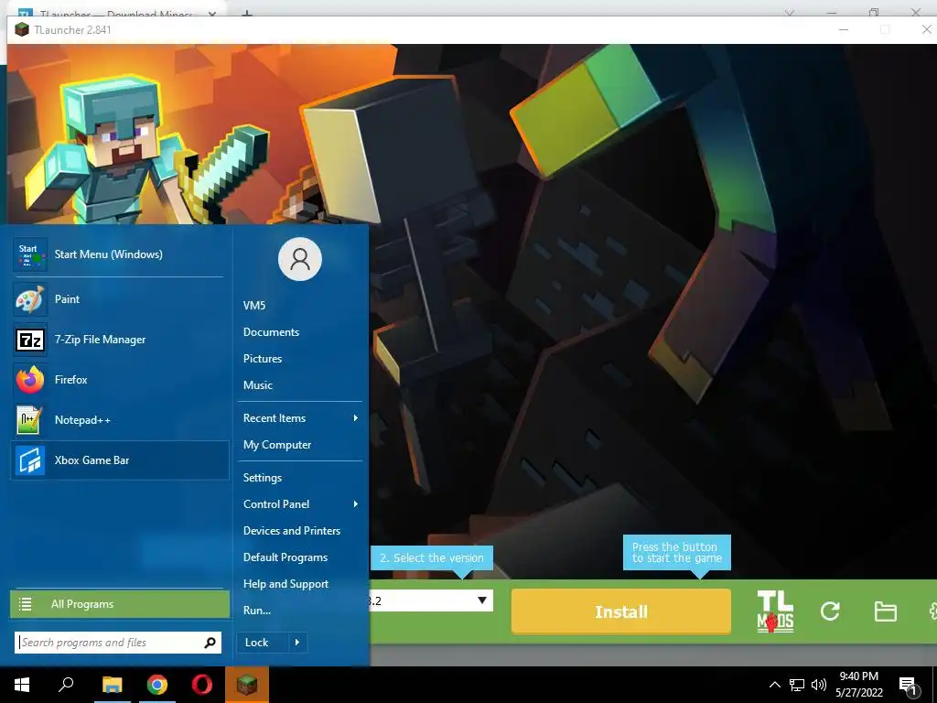Open the game folder icon in TLauncher
This screenshot has width=937, height=703.
coord(885,611)
